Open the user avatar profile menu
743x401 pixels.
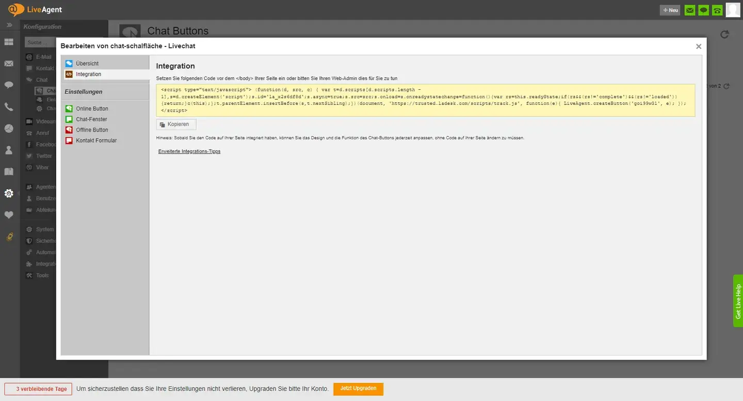[733, 10]
